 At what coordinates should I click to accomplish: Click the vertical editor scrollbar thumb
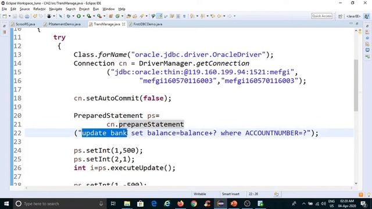(356, 85)
